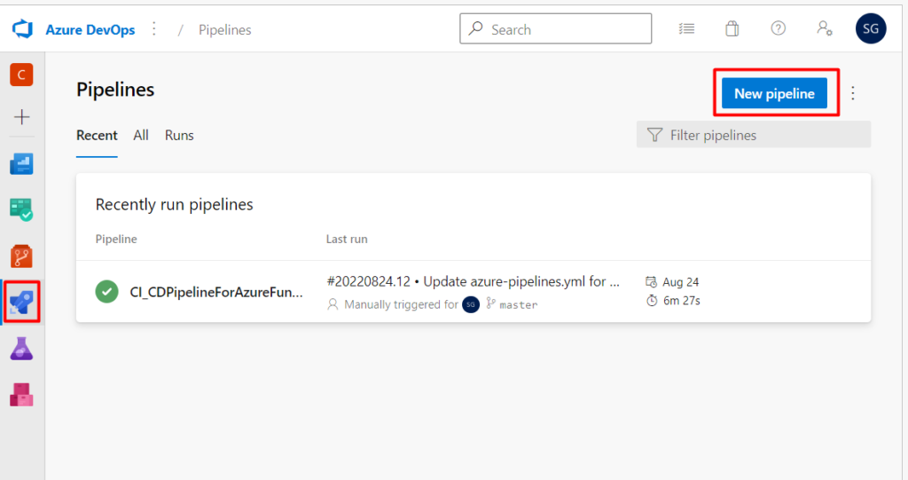Click the New pipeline button
The width and height of the screenshot is (908, 480).
(x=774, y=93)
